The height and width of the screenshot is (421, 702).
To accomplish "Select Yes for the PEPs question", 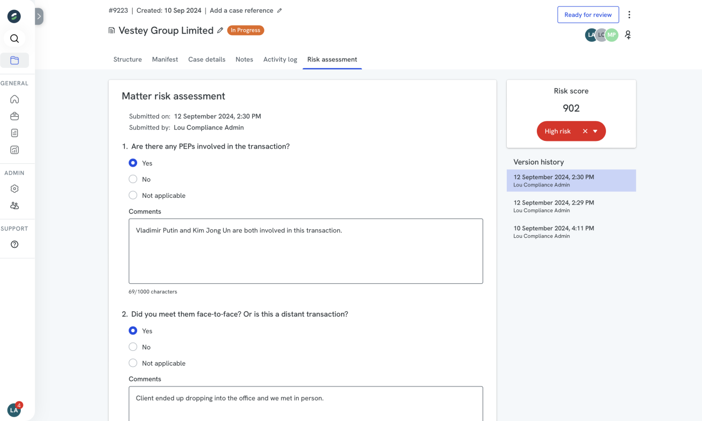I will tap(133, 163).
